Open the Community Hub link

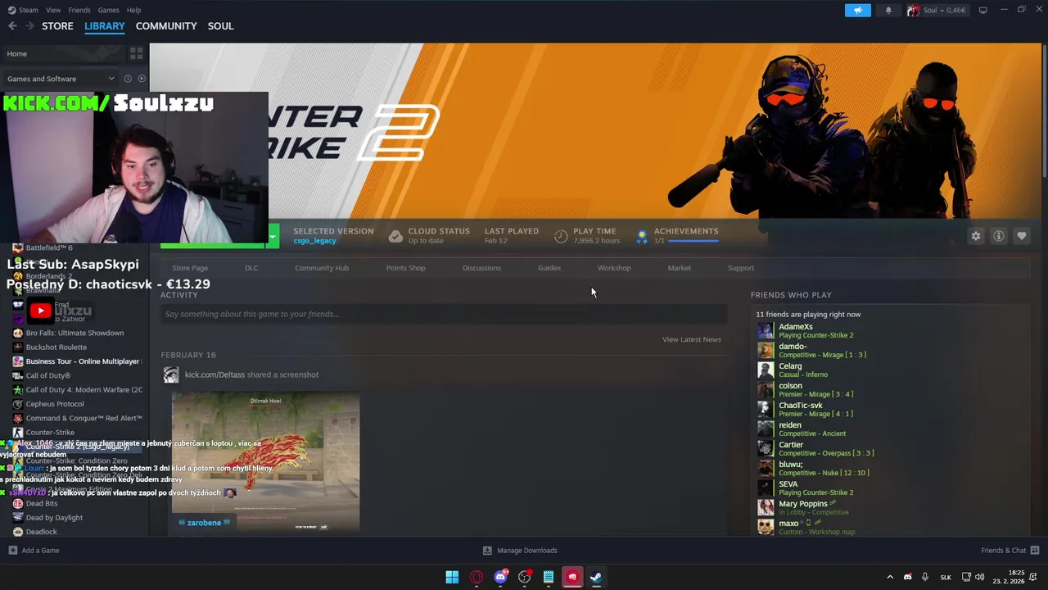pos(322,268)
